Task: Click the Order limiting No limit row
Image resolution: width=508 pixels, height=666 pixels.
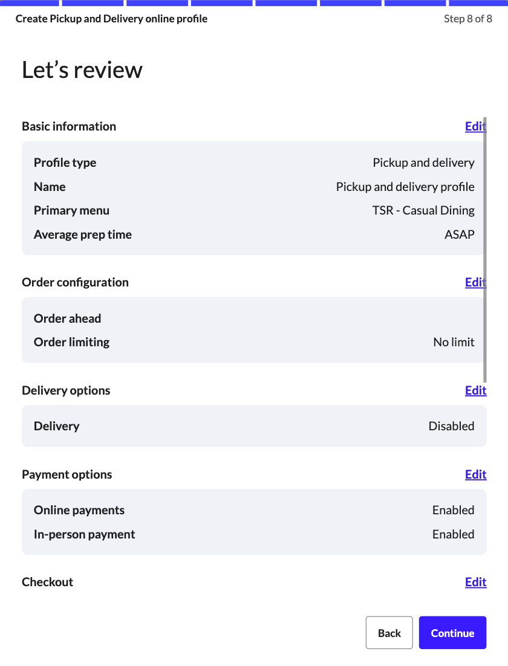Action: pos(254,342)
